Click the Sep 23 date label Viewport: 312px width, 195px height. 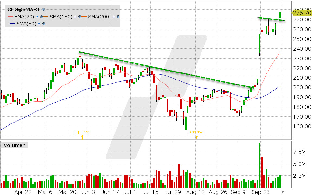coord(261,192)
